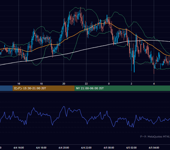
Task: Click the hour label 22 on chart axis
Action: (86, 84)
